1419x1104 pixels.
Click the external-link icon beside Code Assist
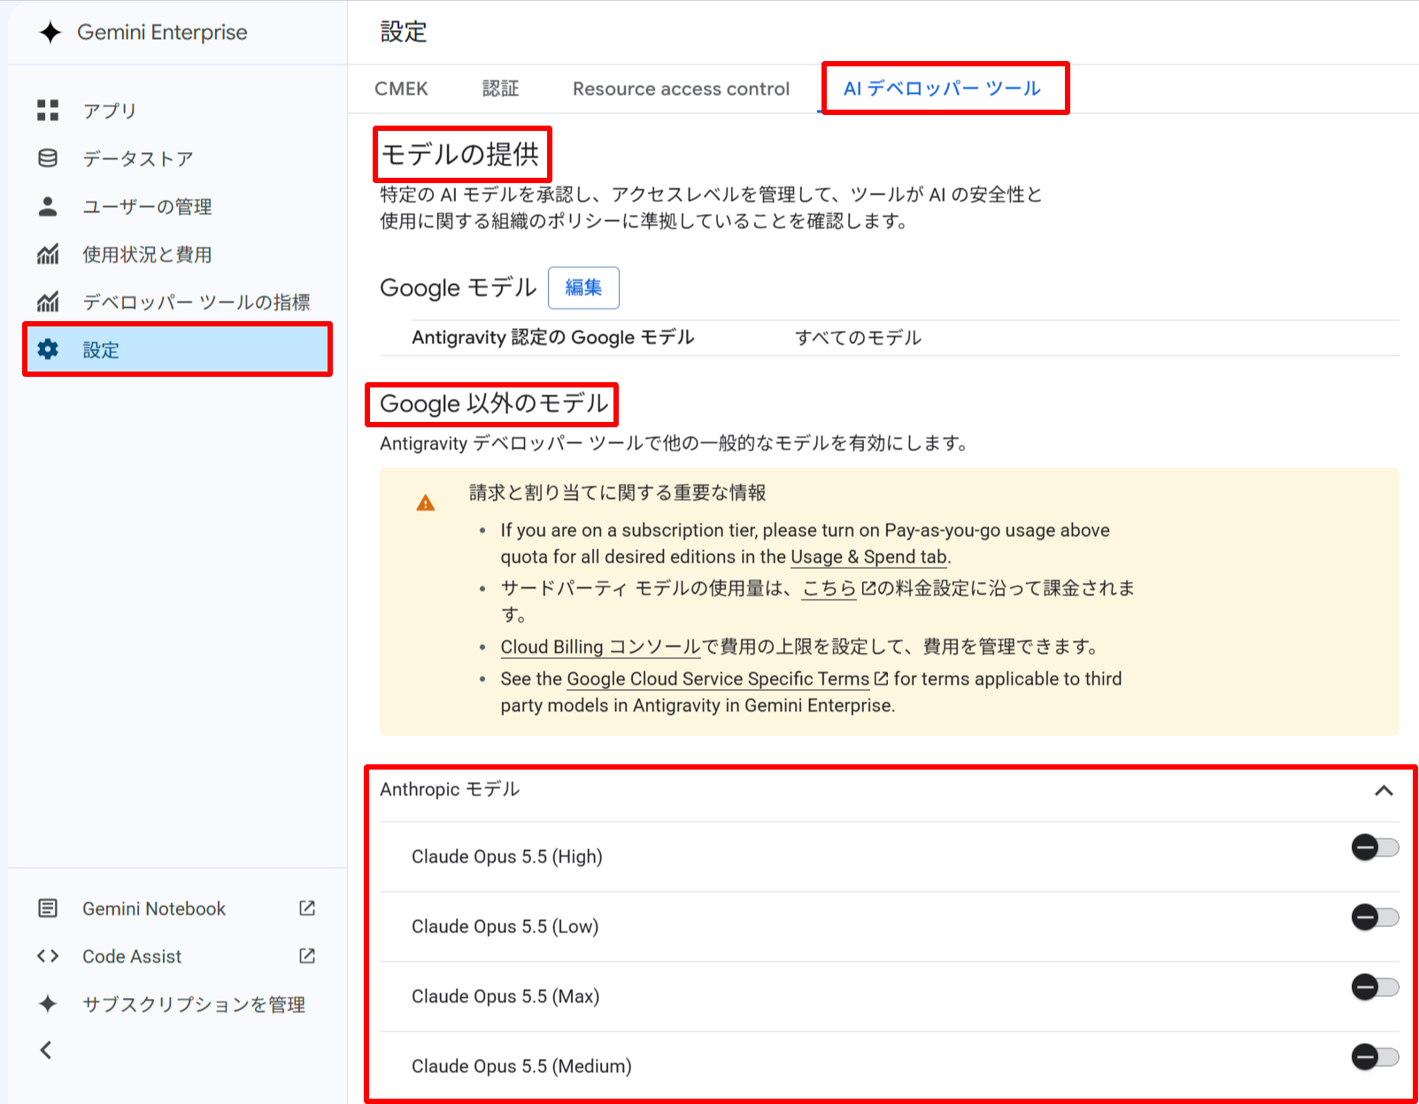[x=307, y=955]
